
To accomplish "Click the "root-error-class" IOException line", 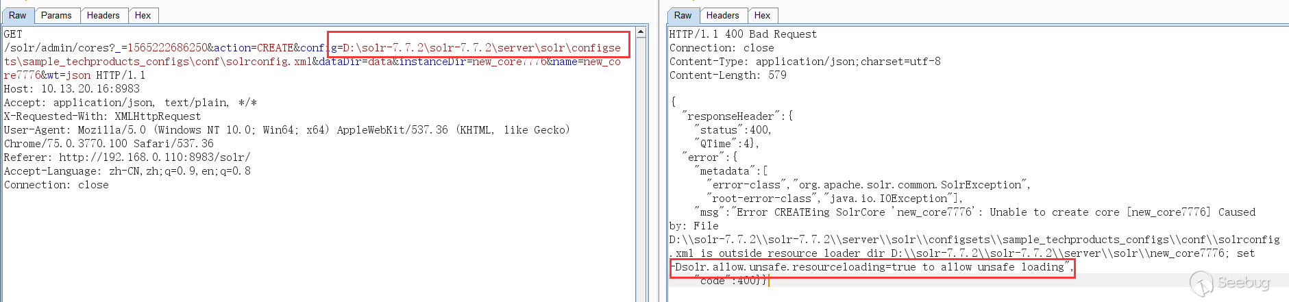I will (835, 199).
